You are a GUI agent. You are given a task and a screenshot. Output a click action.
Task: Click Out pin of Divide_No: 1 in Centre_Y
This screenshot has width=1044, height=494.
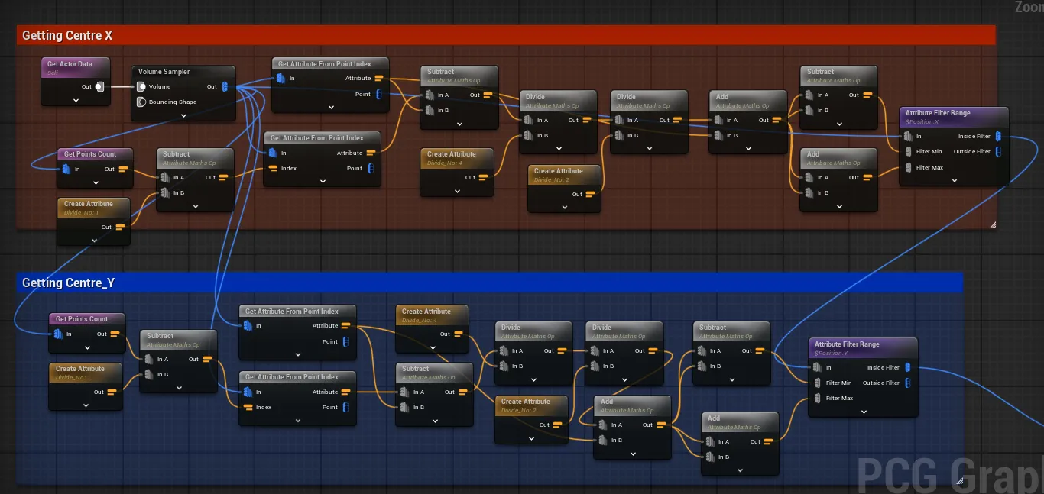(x=112, y=392)
